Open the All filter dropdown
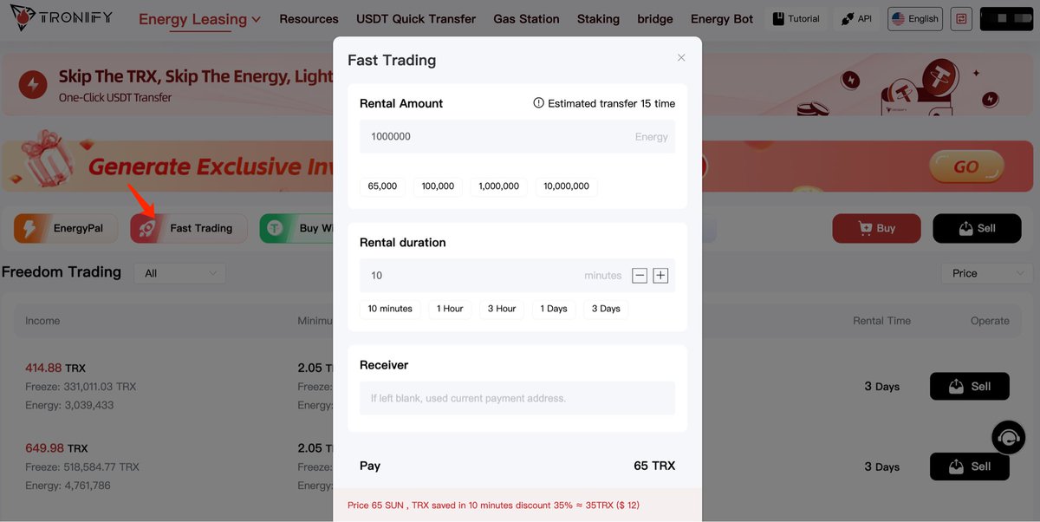The image size is (1040, 522). pyautogui.click(x=179, y=273)
